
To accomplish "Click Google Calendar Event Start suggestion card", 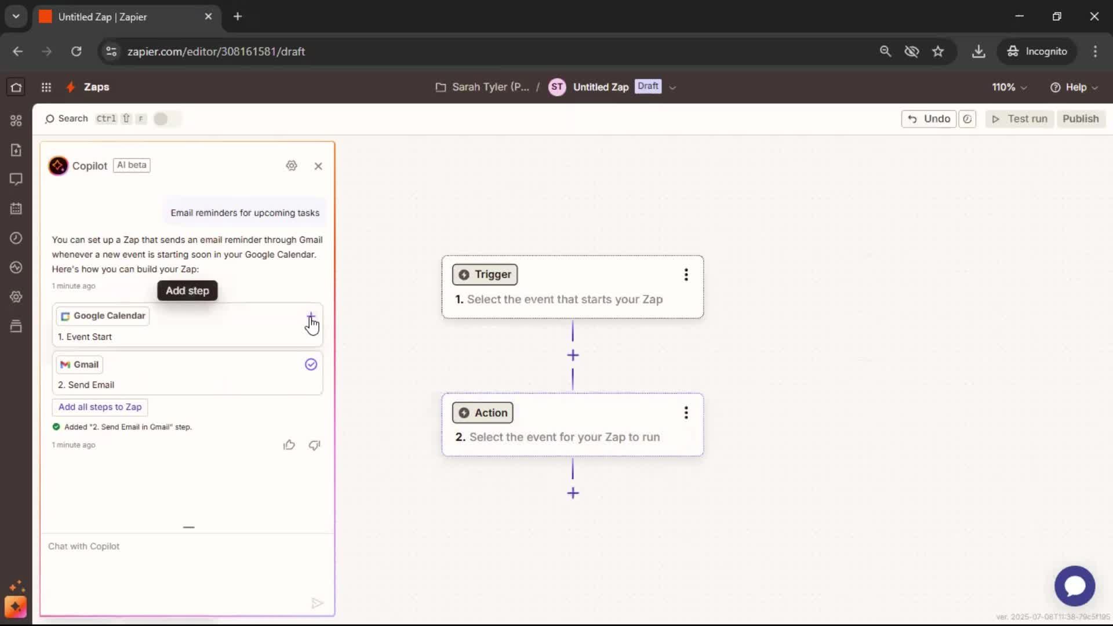I will click(x=187, y=325).
